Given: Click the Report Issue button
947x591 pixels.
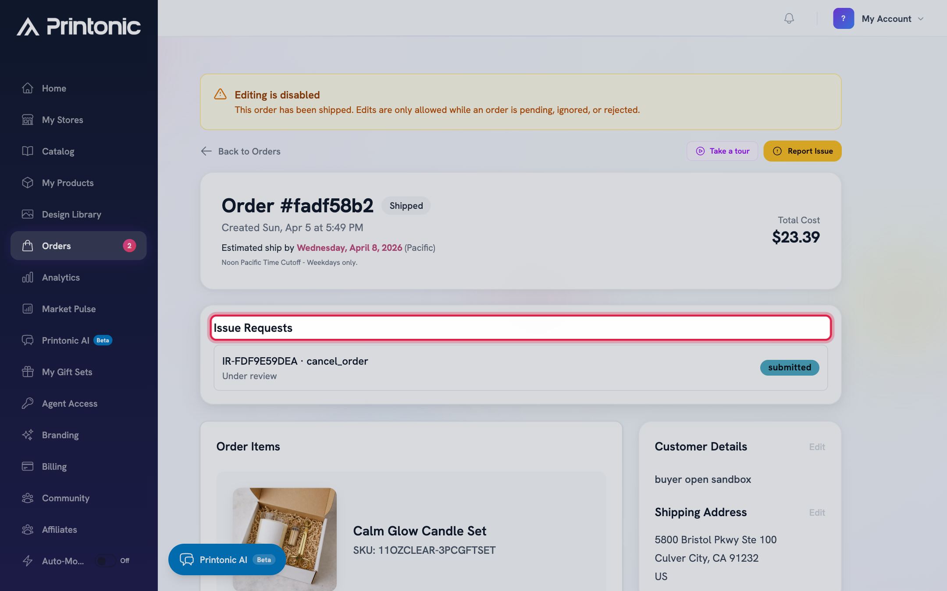Looking at the screenshot, I should click(x=802, y=151).
